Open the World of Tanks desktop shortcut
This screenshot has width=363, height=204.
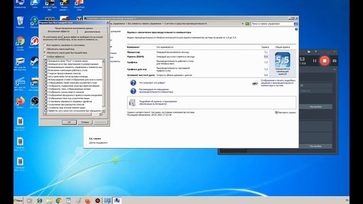[49, 5]
